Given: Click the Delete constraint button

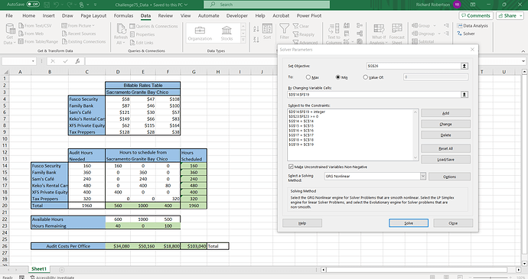Looking at the screenshot, I should coord(445,135).
